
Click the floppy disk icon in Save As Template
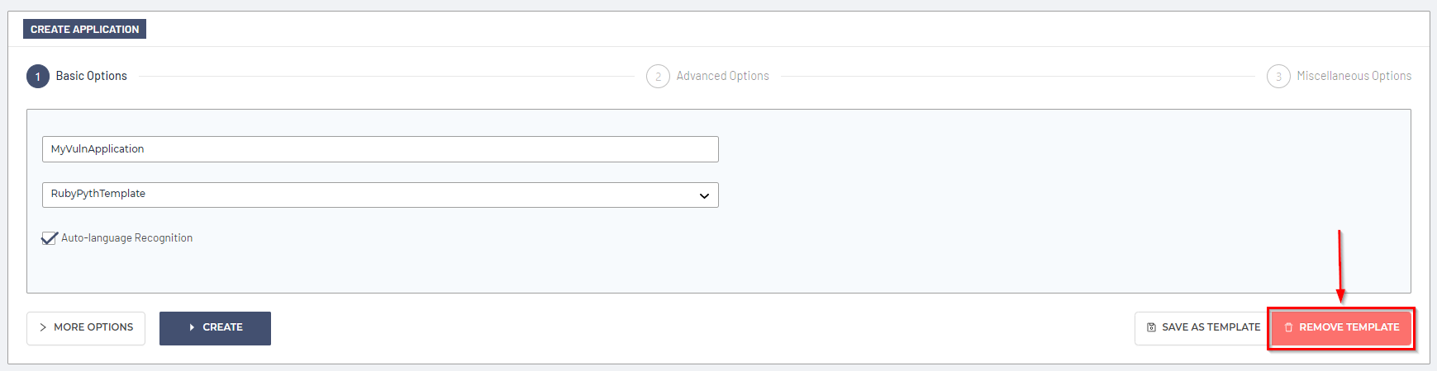pos(1151,327)
